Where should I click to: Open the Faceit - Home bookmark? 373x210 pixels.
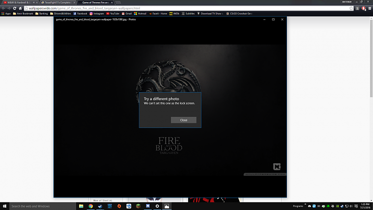pyautogui.click(x=158, y=13)
